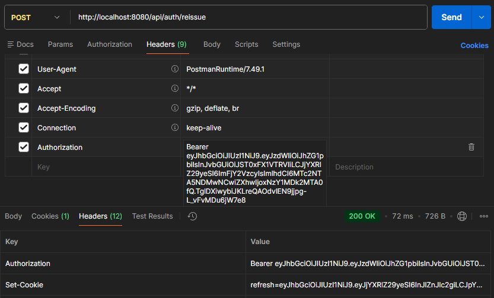Uncheck the Accept header checkbox
494x298 pixels.
pos(24,88)
